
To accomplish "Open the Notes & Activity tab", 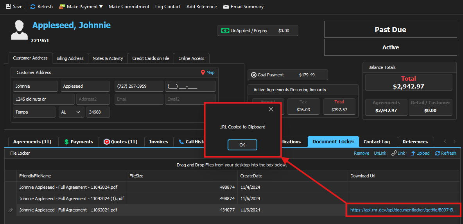I will point(108,58).
